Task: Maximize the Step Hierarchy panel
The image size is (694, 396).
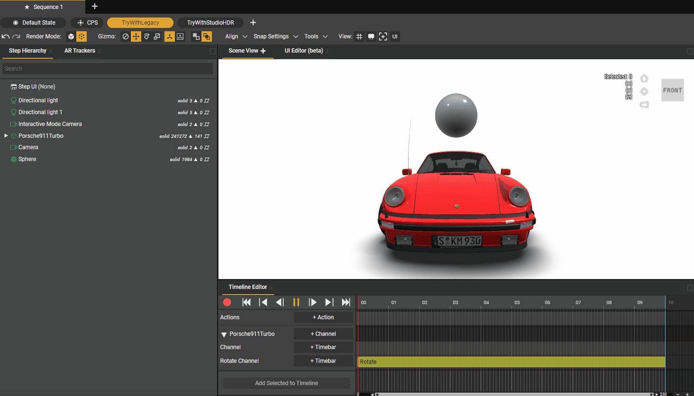Action: pyautogui.click(x=212, y=51)
